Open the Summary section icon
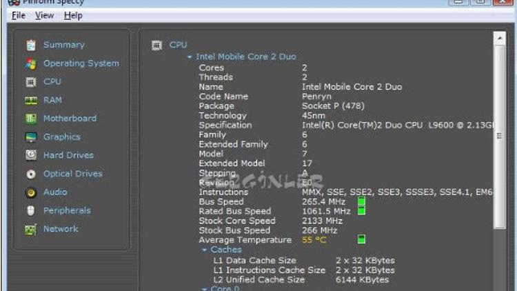 pyautogui.click(x=31, y=45)
